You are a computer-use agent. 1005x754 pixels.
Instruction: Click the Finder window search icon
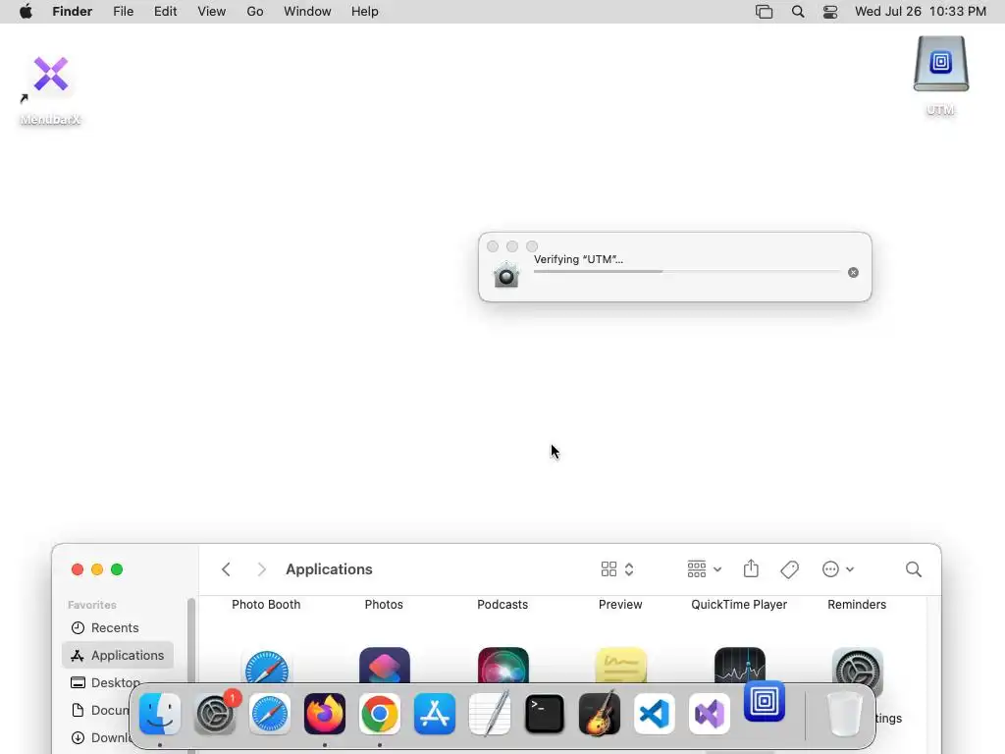tap(914, 569)
